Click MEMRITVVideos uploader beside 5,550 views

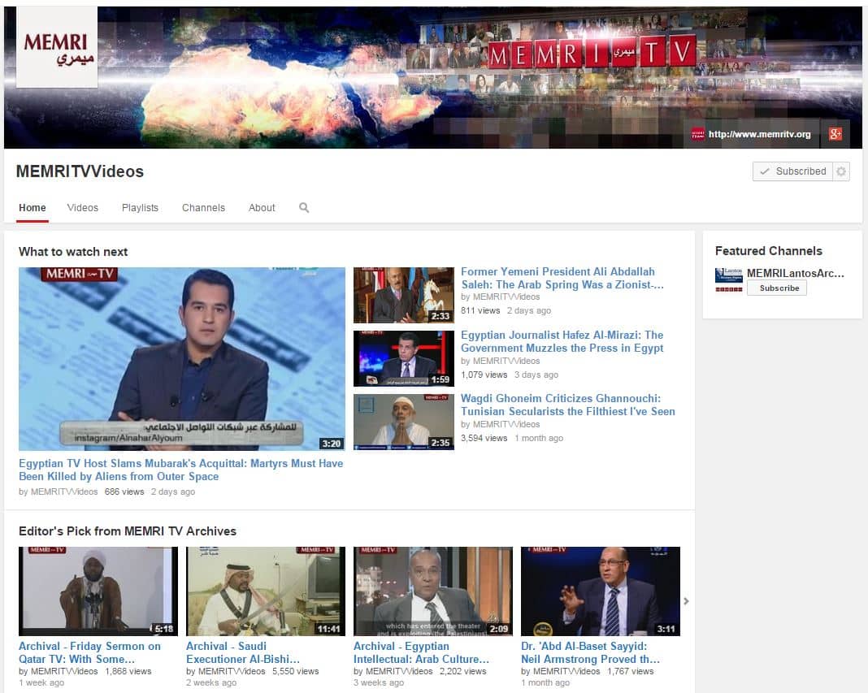pyautogui.click(x=232, y=671)
